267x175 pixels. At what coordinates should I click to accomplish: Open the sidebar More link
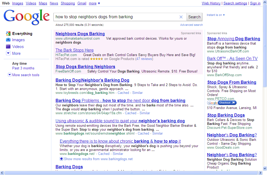coord(16,53)
